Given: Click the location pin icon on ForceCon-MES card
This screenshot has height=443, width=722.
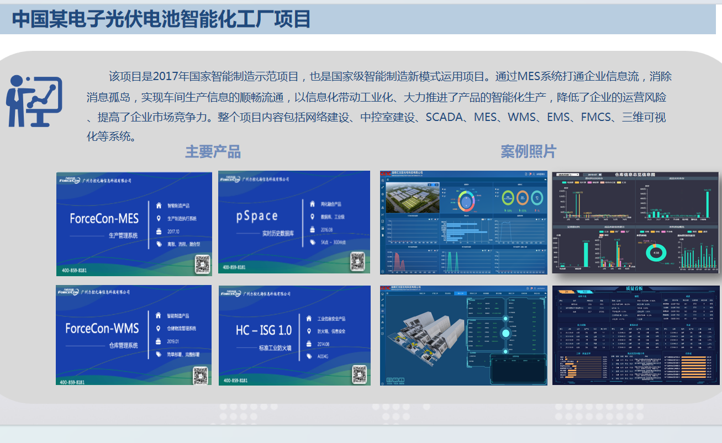Looking at the screenshot, I should coord(159,218).
